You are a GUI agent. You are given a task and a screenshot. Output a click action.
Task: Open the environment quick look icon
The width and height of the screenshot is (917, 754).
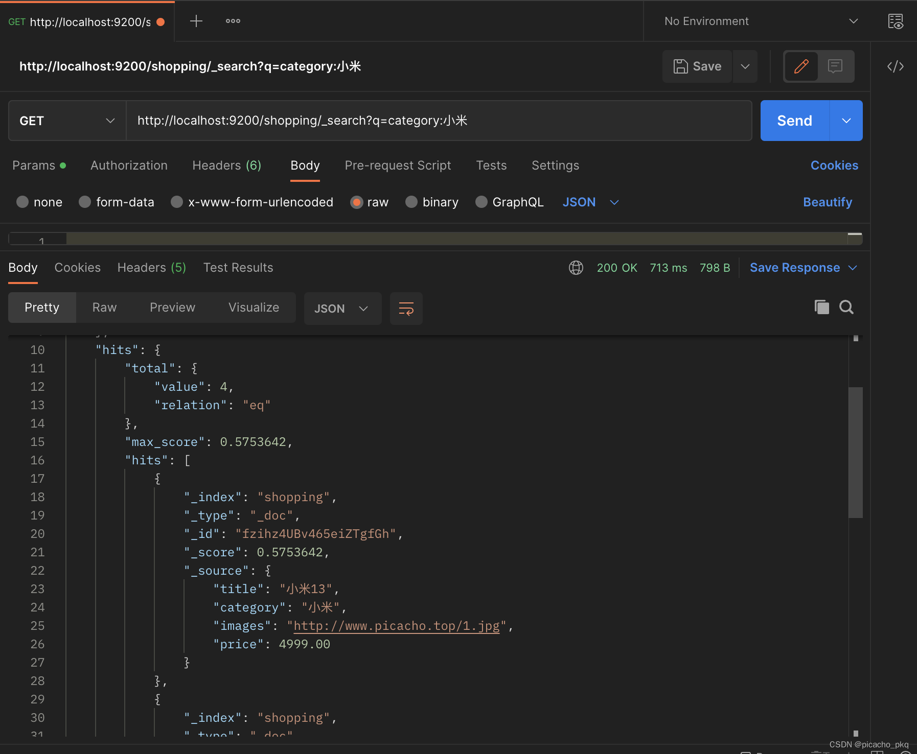click(x=895, y=21)
